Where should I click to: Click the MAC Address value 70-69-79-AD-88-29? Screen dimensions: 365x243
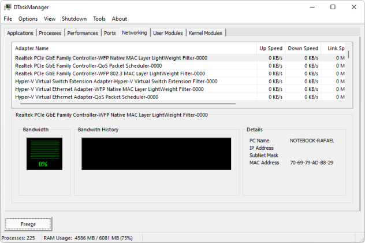[311, 163]
